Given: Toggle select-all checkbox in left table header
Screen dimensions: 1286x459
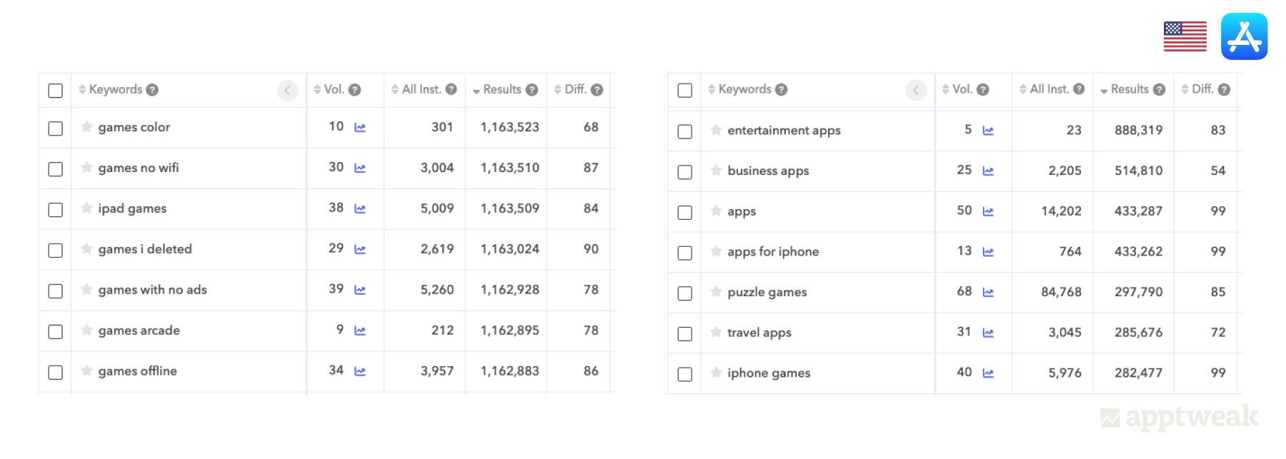Looking at the screenshot, I should point(55,91).
